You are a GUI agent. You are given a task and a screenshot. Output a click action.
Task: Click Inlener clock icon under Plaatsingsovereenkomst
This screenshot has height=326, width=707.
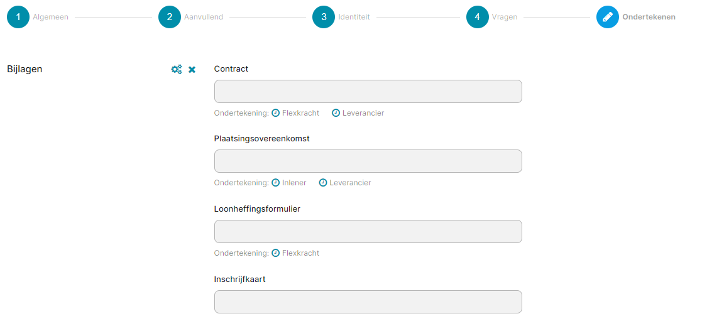pos(275,183)
